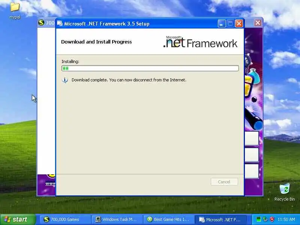This screenshot has height=225, width=300.
Task: Open the red Security Center shield tray icon
Action: tap(272, 219)
